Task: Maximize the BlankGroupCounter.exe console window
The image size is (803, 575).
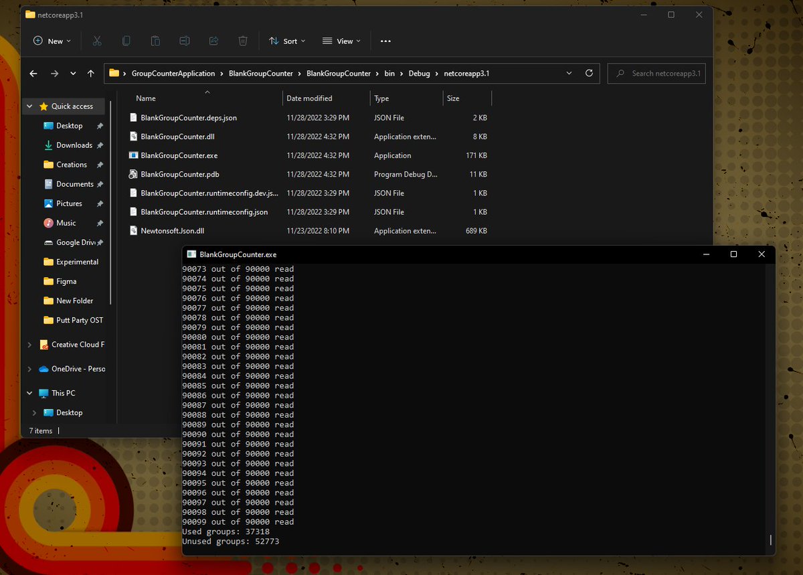Action: [x=733, y=254]
